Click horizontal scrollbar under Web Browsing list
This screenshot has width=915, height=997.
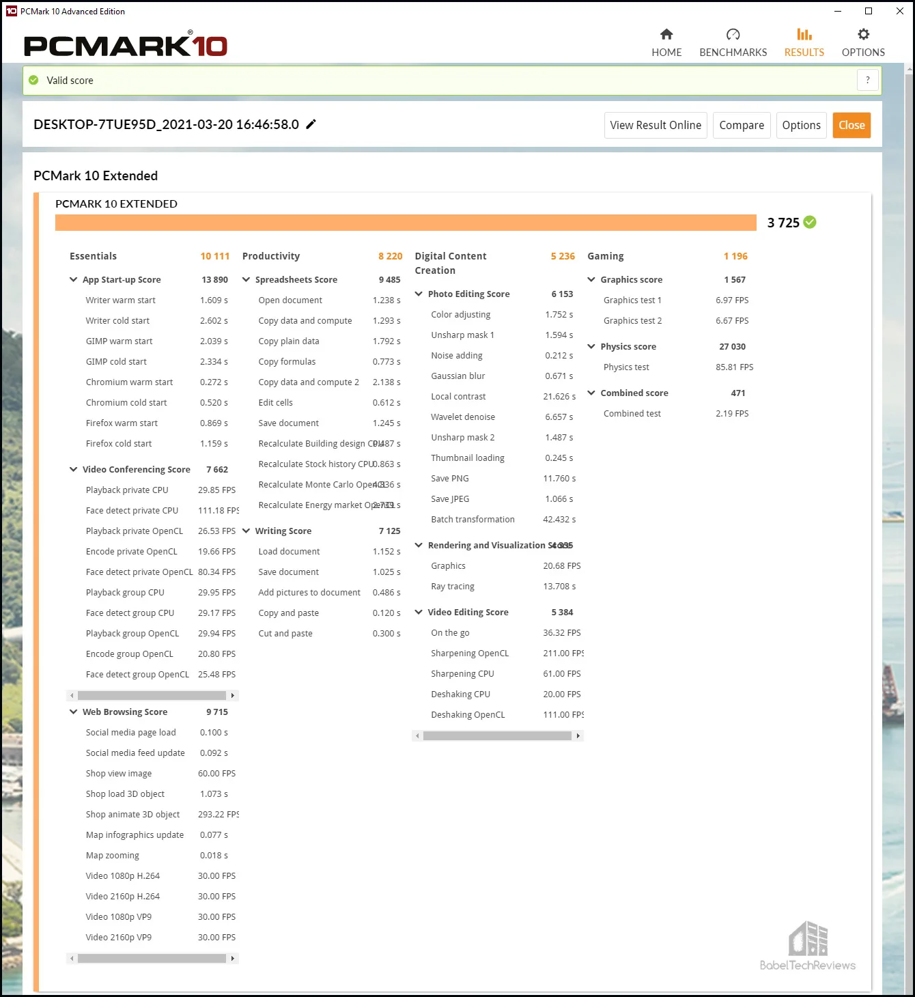pos(152,958)
